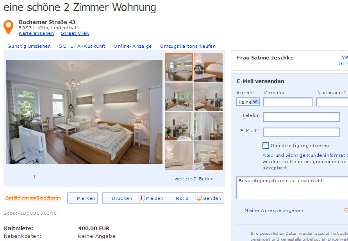Screen dimensions: 348x241
Task: Show weitere 2 Bilder
Action: point(194,179)
